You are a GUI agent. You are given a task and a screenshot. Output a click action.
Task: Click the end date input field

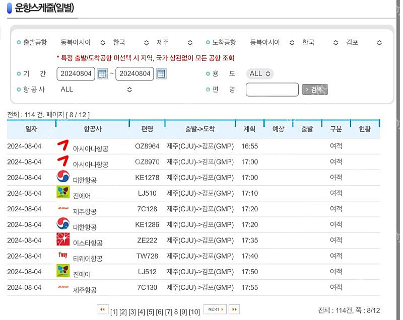tap(135, 73)
